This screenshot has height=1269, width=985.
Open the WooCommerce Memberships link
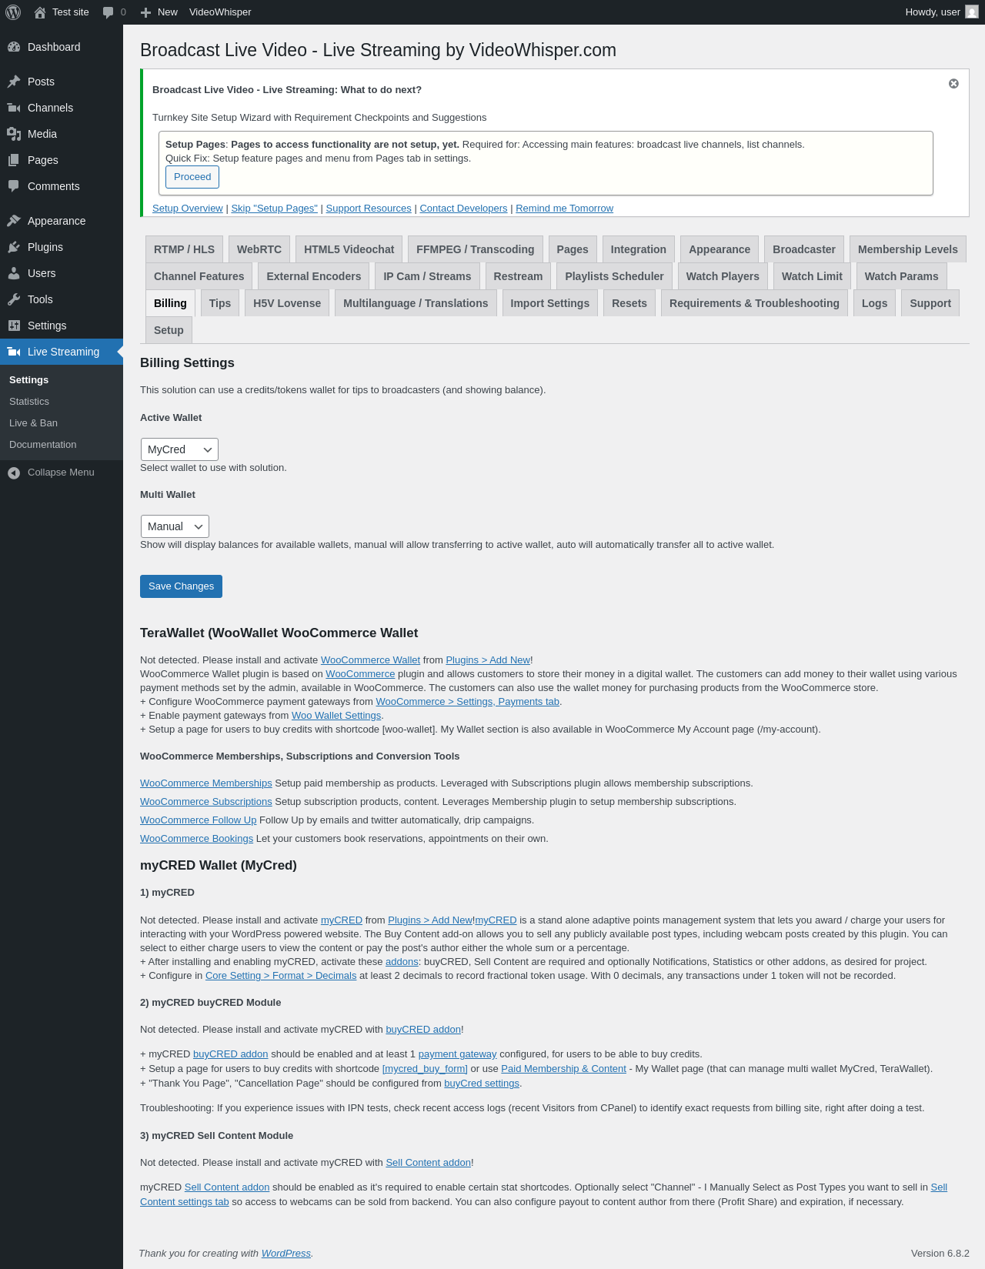[x=206, y=783]
